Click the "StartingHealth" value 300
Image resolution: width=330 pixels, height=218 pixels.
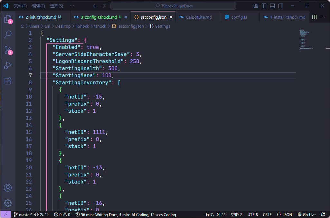(113, 69)
